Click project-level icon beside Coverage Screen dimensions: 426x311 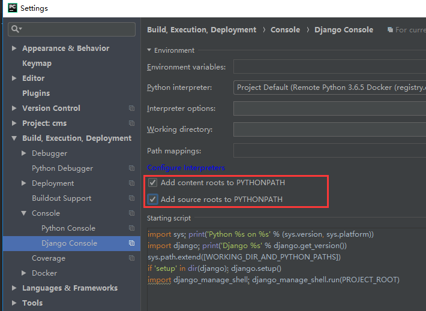(x=132, y=258)
